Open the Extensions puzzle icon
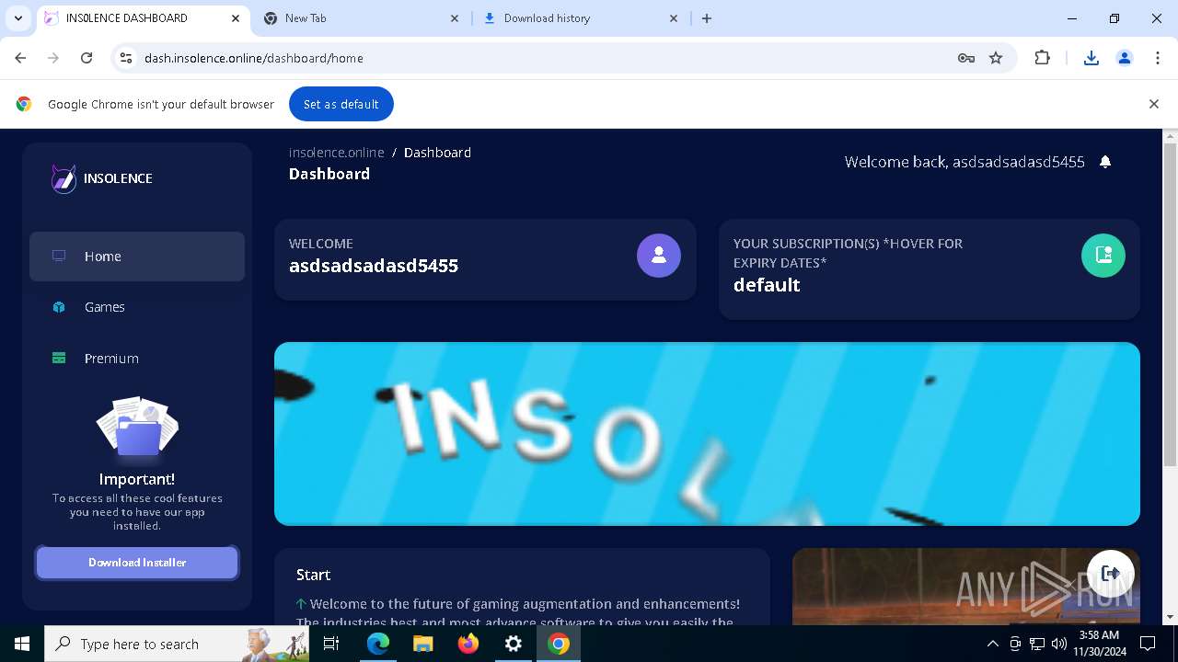Viewport: 1178px width, 662px height. [1042, 58]
